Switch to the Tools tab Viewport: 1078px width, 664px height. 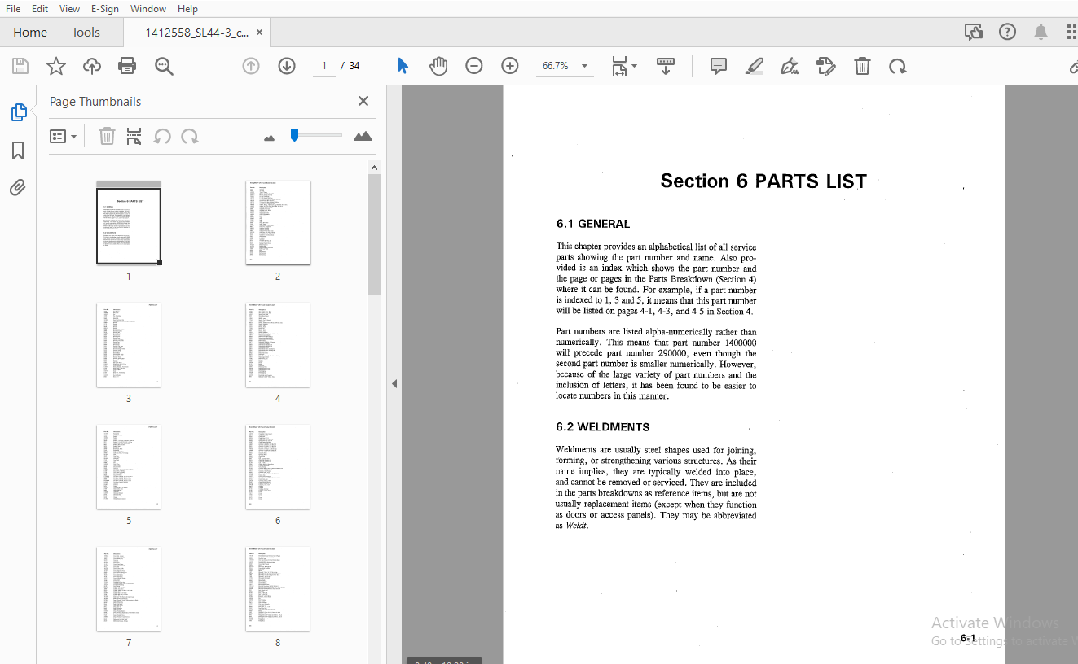coord(86,33)
